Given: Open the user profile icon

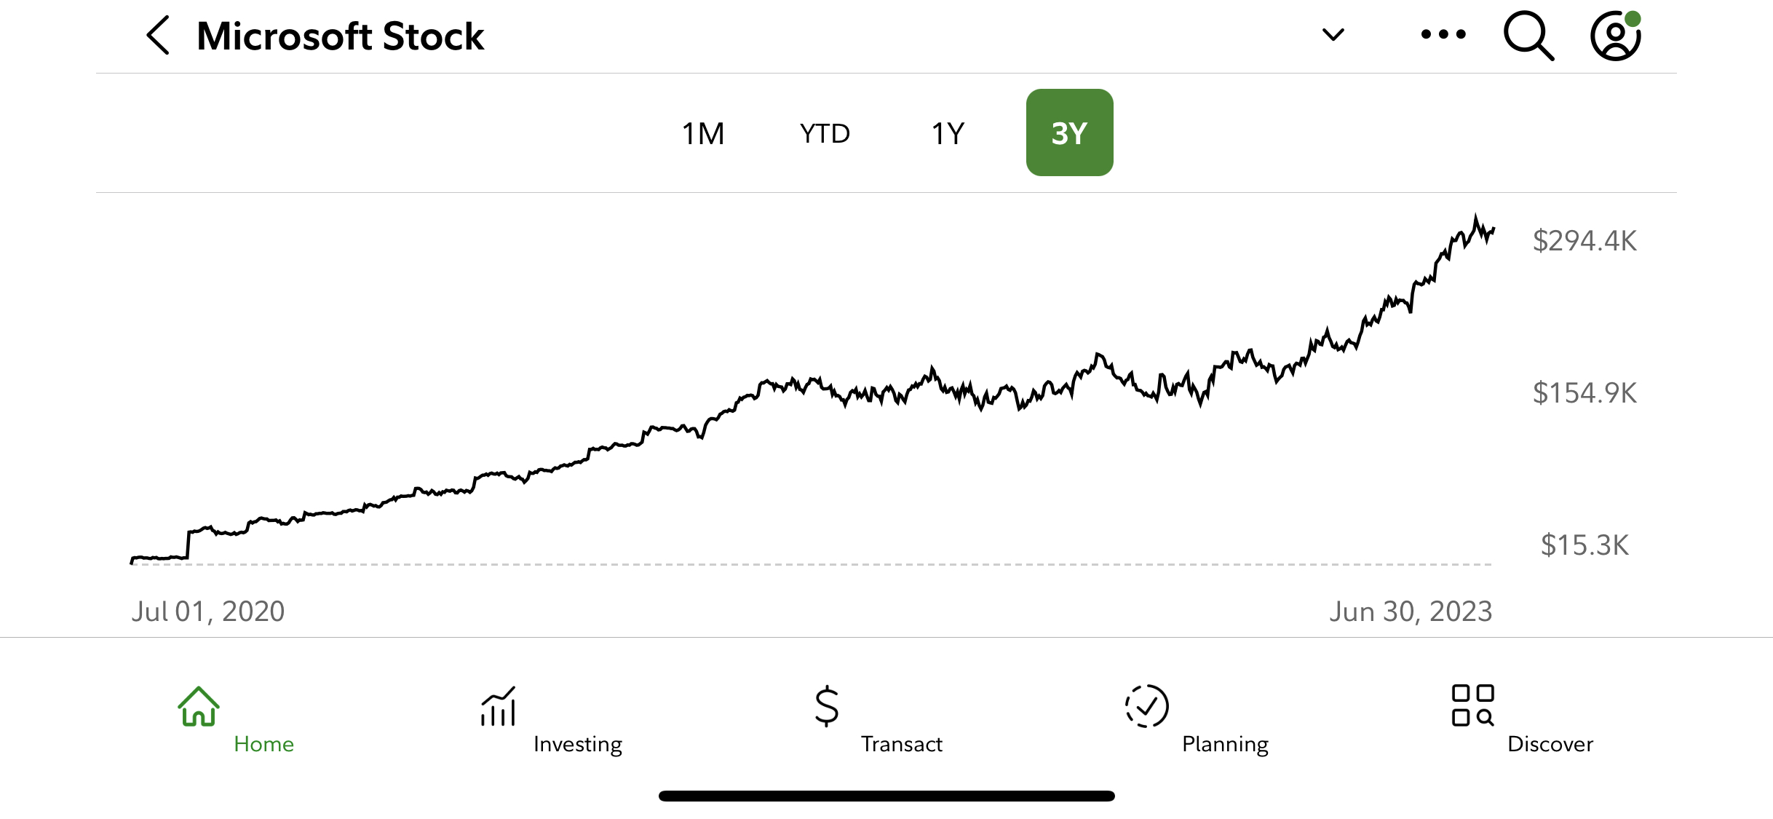Looking at the screenshot, I should pyautogui.click(x=1615, y=35).
